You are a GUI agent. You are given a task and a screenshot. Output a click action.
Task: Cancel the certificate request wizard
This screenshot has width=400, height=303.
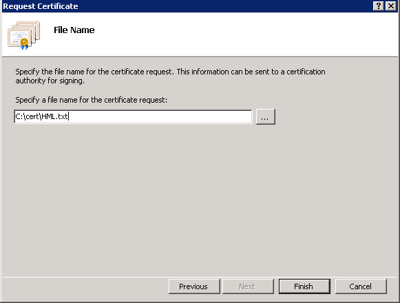click(x=361, y=286)
